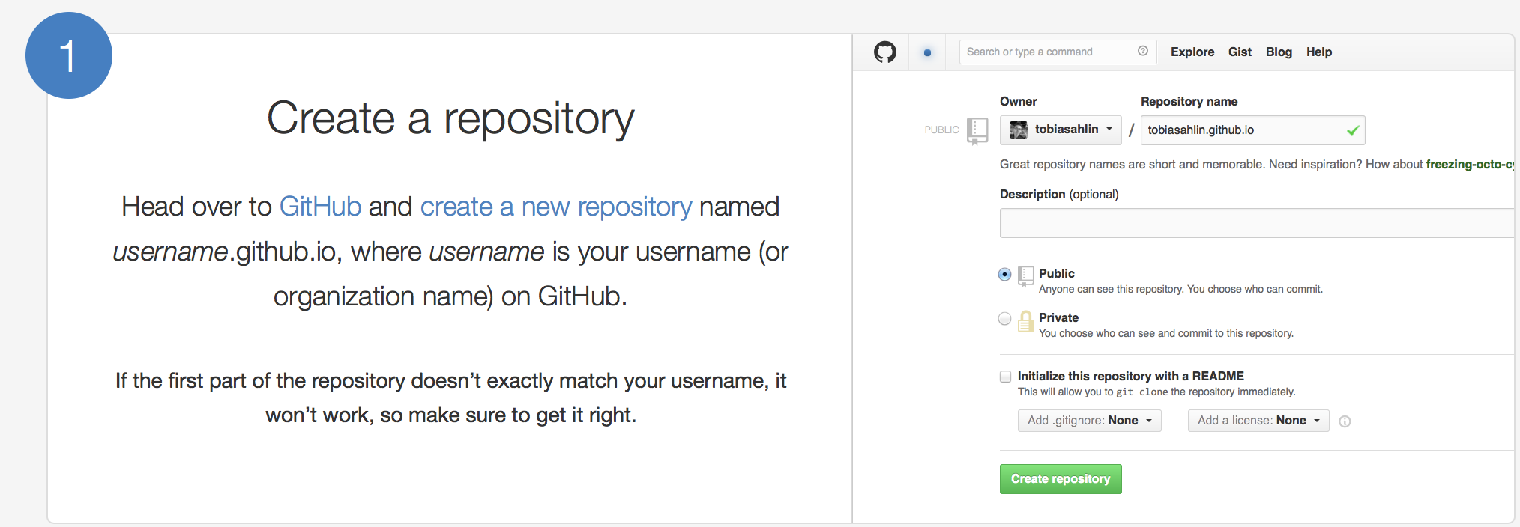Image resolution: width=1520 pixels, height=527 pixels.
Task: Open the Explore menu item
Action: click(x=1192, y=52)
